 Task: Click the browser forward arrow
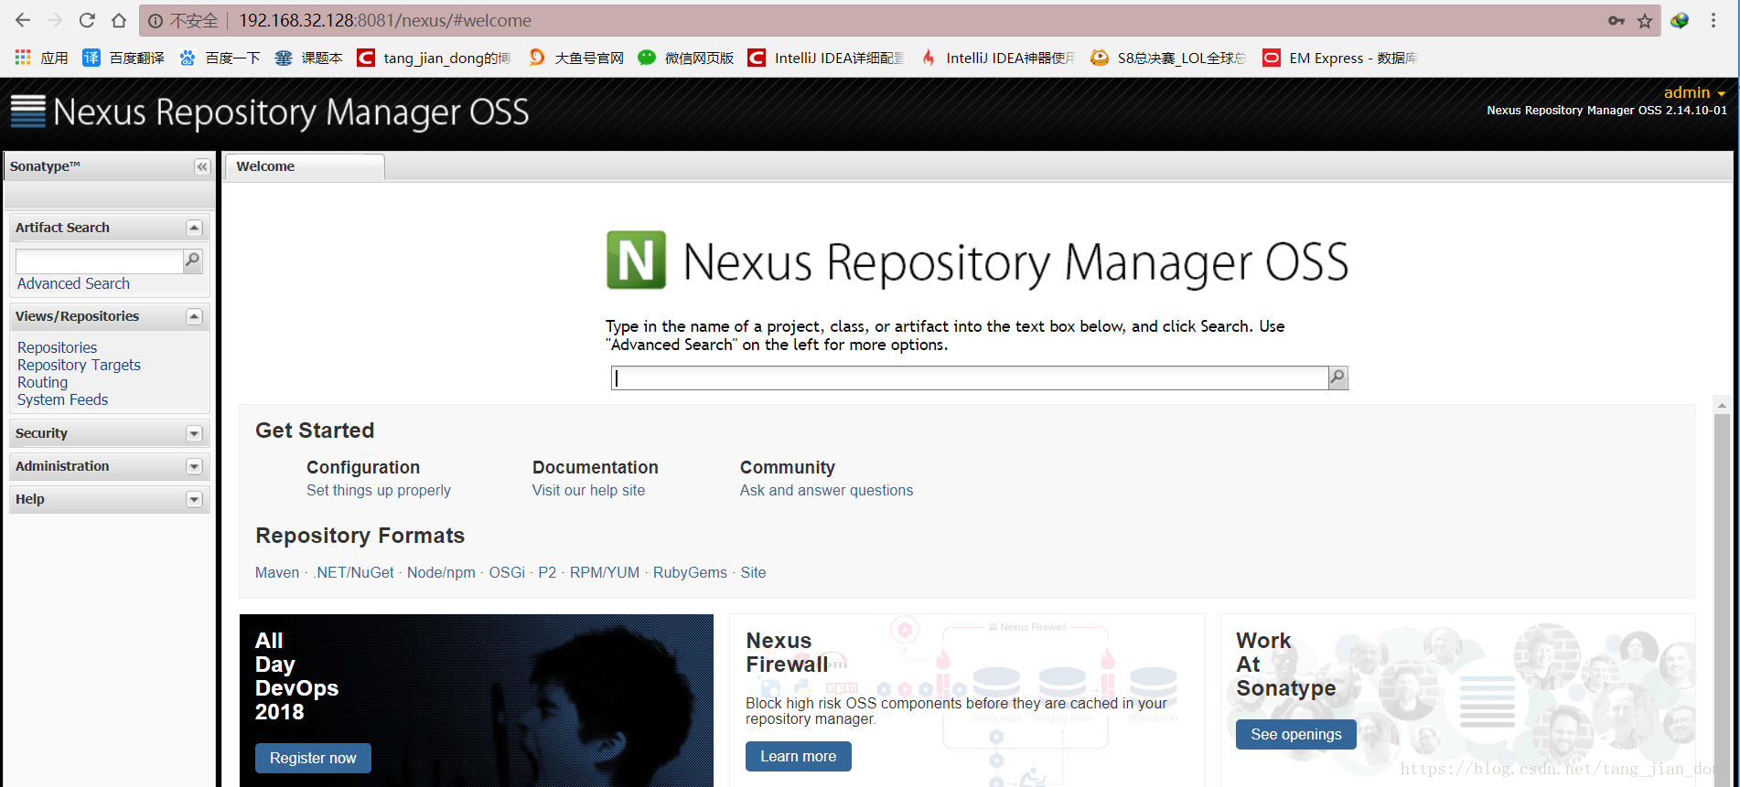[55, 20]
